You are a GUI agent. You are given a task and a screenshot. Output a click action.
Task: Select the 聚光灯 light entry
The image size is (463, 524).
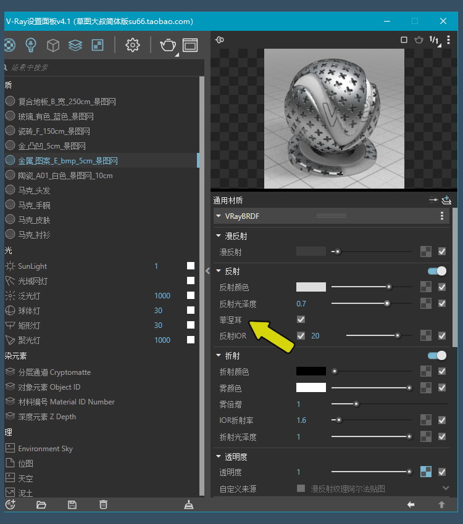pos(29,340)
